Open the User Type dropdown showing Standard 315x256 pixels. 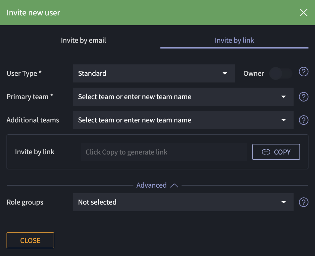pyautogui.click(x=153, y=73)
